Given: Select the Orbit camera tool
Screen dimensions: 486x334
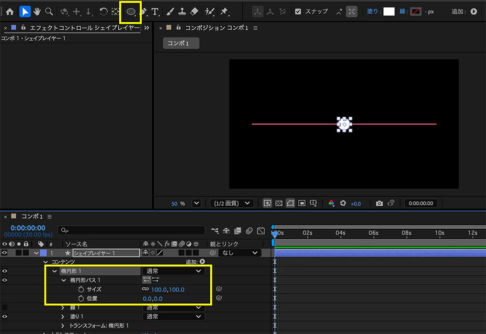Looking at the screenshot, I should point(65,12).
